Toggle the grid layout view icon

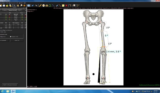pos(29,5)
